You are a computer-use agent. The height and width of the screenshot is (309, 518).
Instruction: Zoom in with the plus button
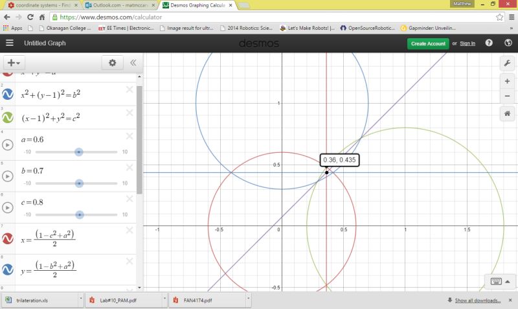tap(507, 81)
